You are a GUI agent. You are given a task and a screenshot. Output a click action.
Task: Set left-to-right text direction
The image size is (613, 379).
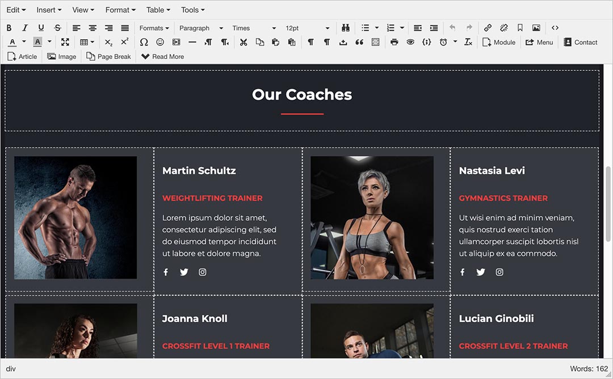pos(208,42)
